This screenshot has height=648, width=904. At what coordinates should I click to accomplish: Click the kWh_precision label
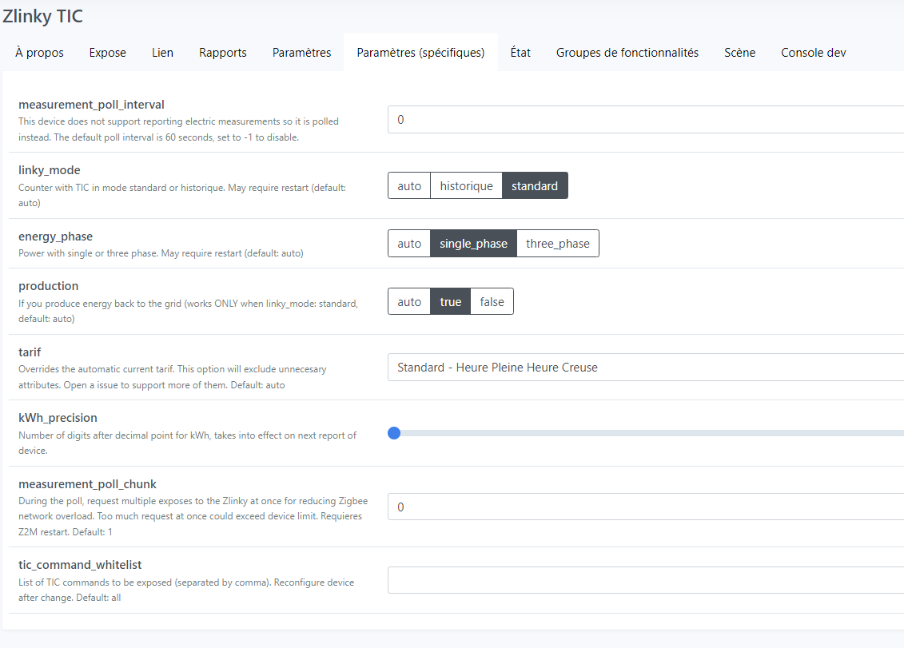pyautogui.click(x=58, y=418)
